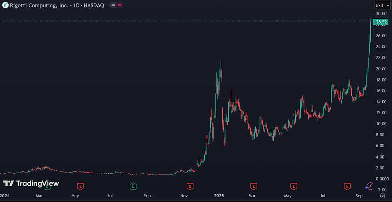Click the 10.00 price axis label
The height and width of the screenshot is (202, 392).
tap(382, 124)
